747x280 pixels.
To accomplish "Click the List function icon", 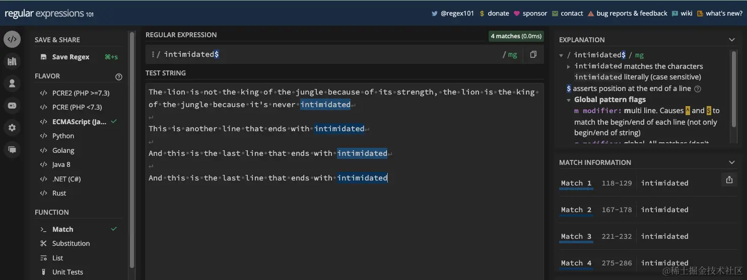I will tap(43, 258).
